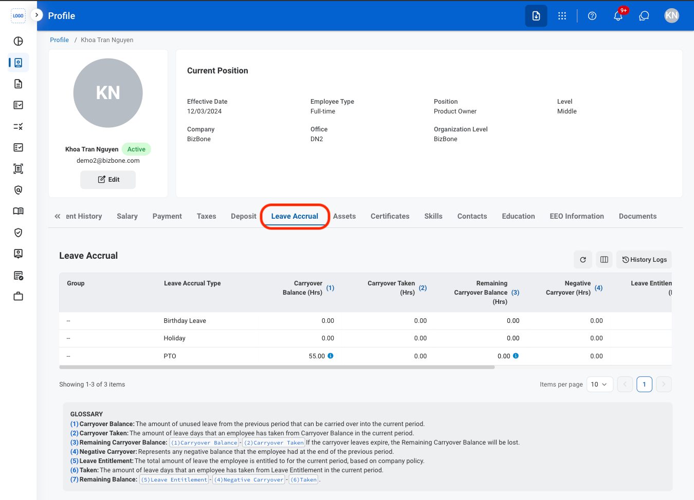Open the help question mark icon
The width and height of the screenshot is (694, 500).
pyautogui.click(x=592, y=16)
